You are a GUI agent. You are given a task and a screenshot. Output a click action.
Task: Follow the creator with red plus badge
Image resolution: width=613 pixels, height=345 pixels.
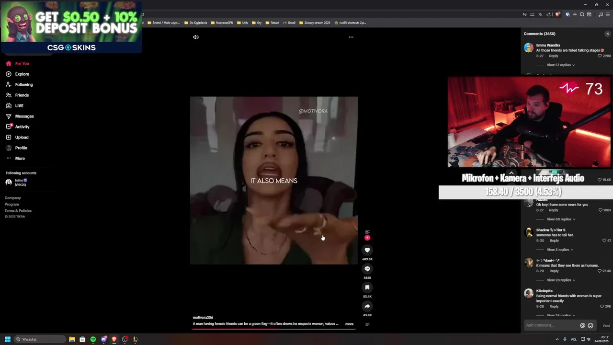click(367, 238)
